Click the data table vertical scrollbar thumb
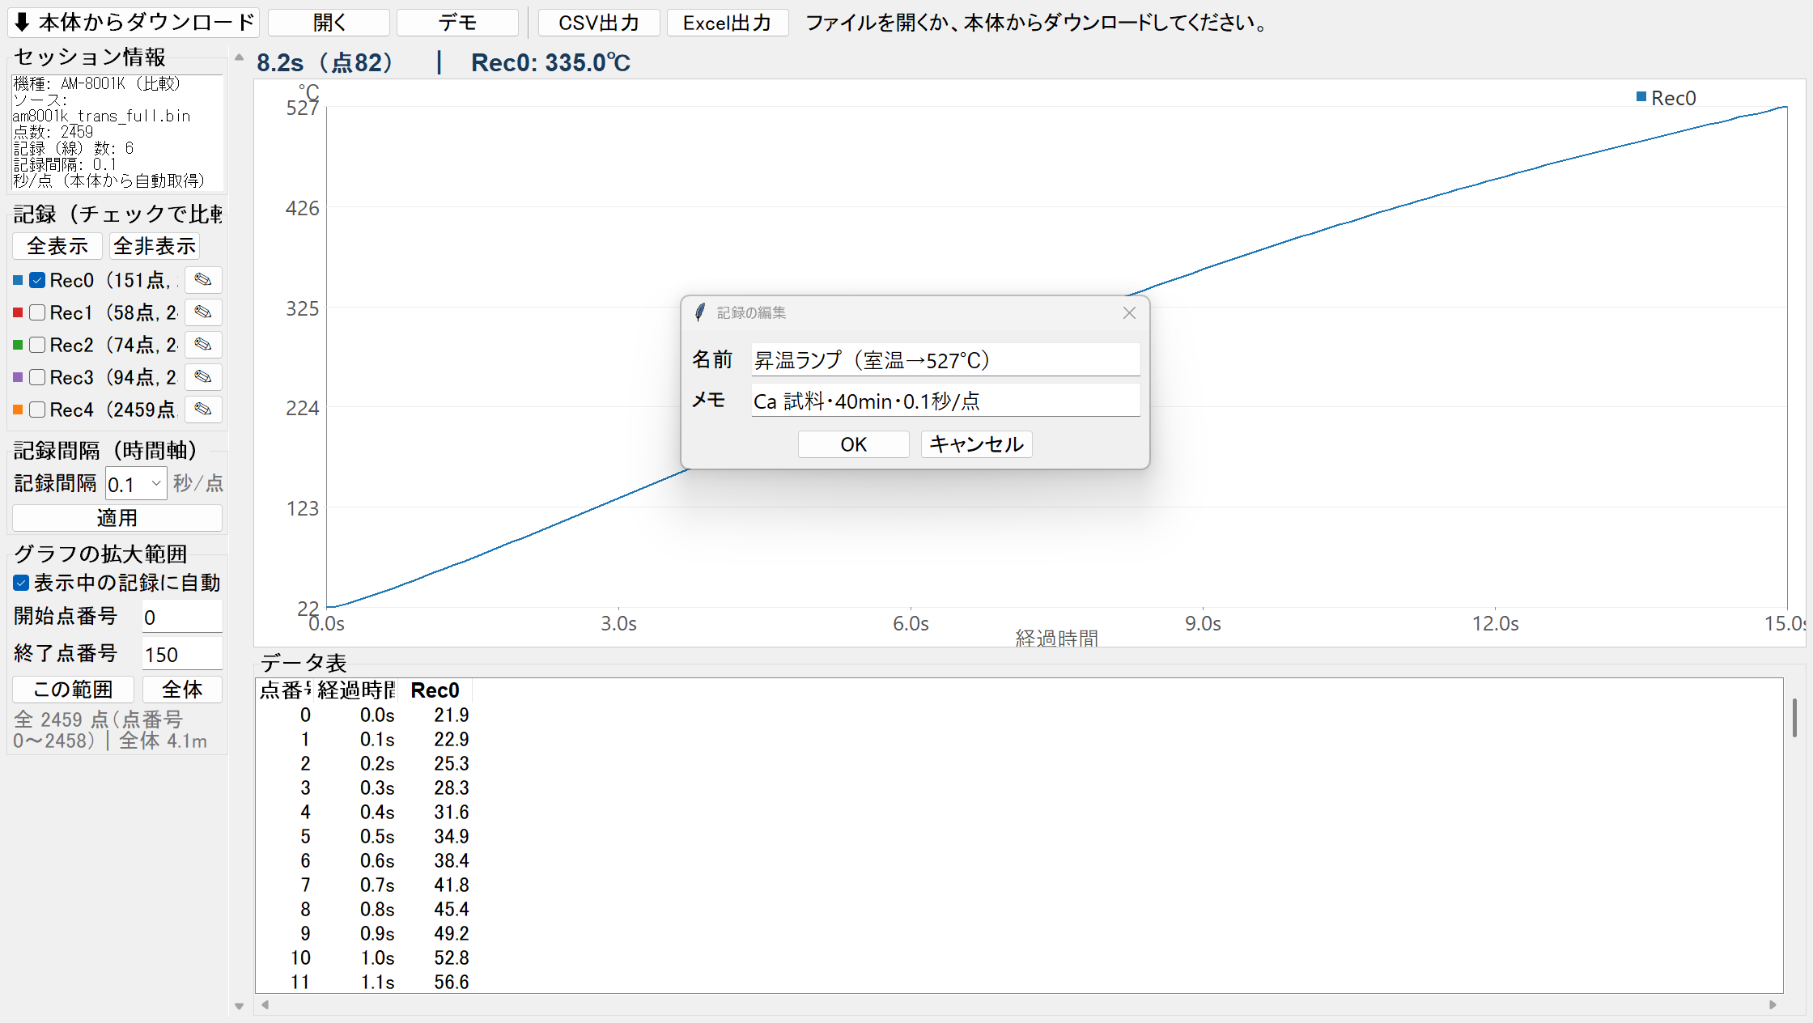 click(x=1794, y=718)
